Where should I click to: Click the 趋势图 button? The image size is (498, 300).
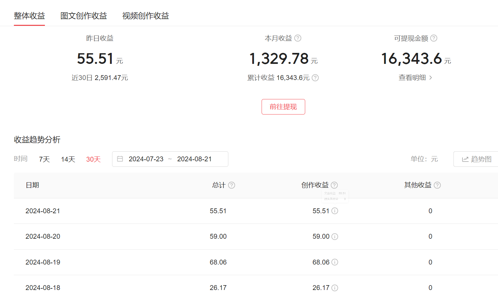pyautogui.click(x=476, y=159)
